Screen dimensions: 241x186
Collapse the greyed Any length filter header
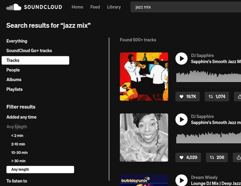click(17, 127)
